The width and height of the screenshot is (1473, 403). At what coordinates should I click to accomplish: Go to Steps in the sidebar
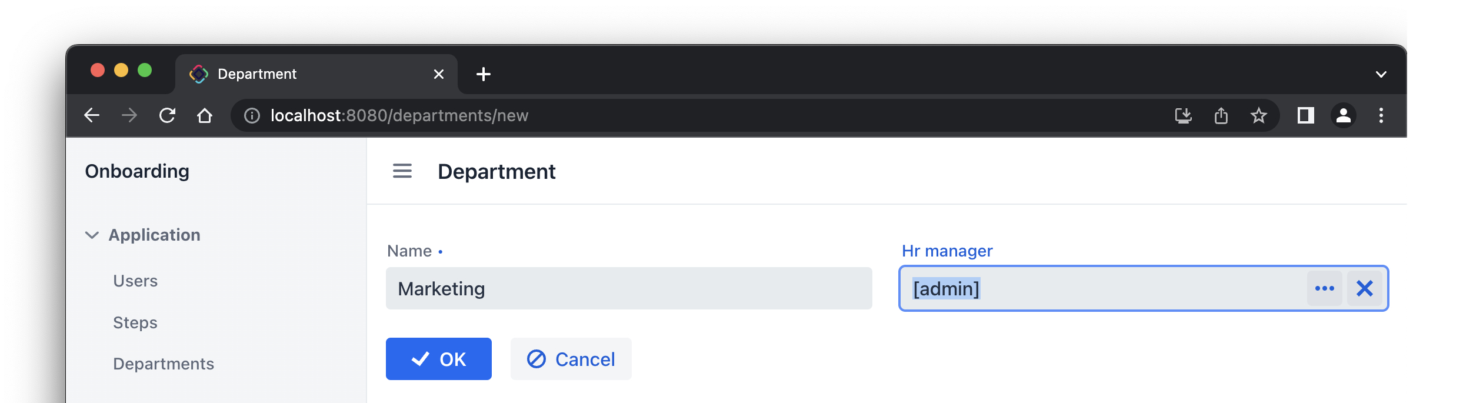[135, 323]
